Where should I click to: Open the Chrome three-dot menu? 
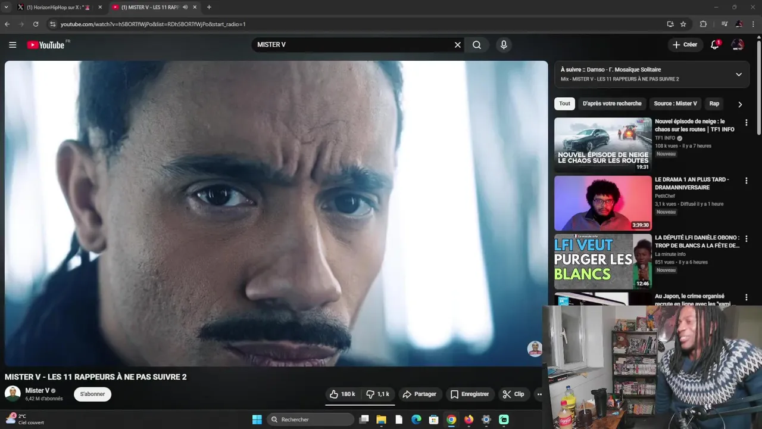coord(754,24)
